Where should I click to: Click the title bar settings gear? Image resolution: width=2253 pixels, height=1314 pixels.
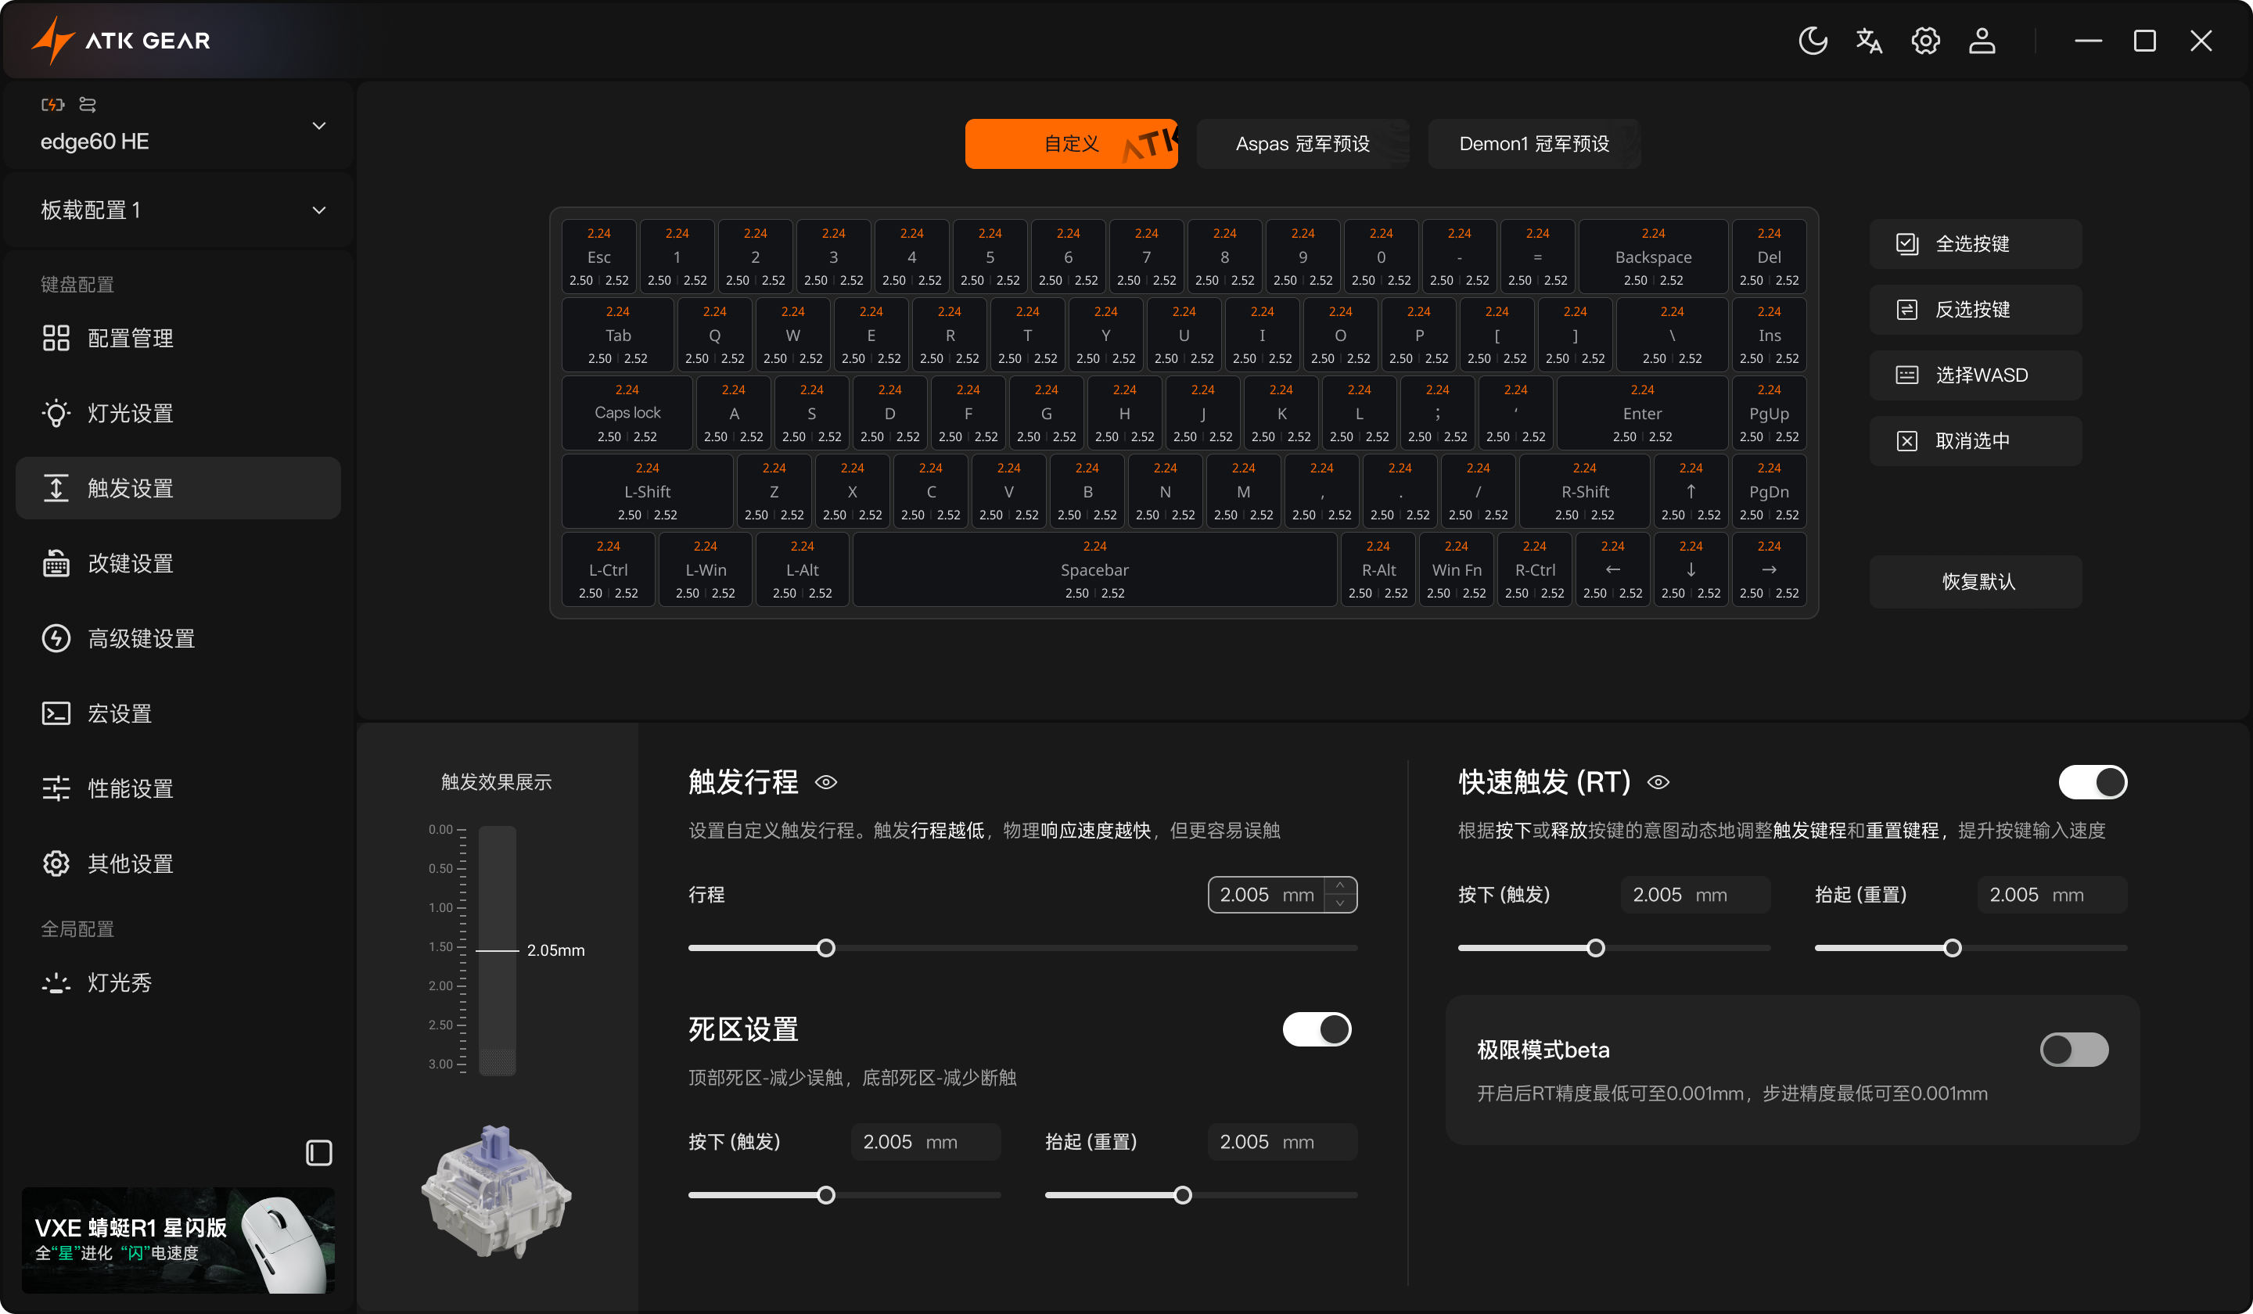pos(1925,40)
